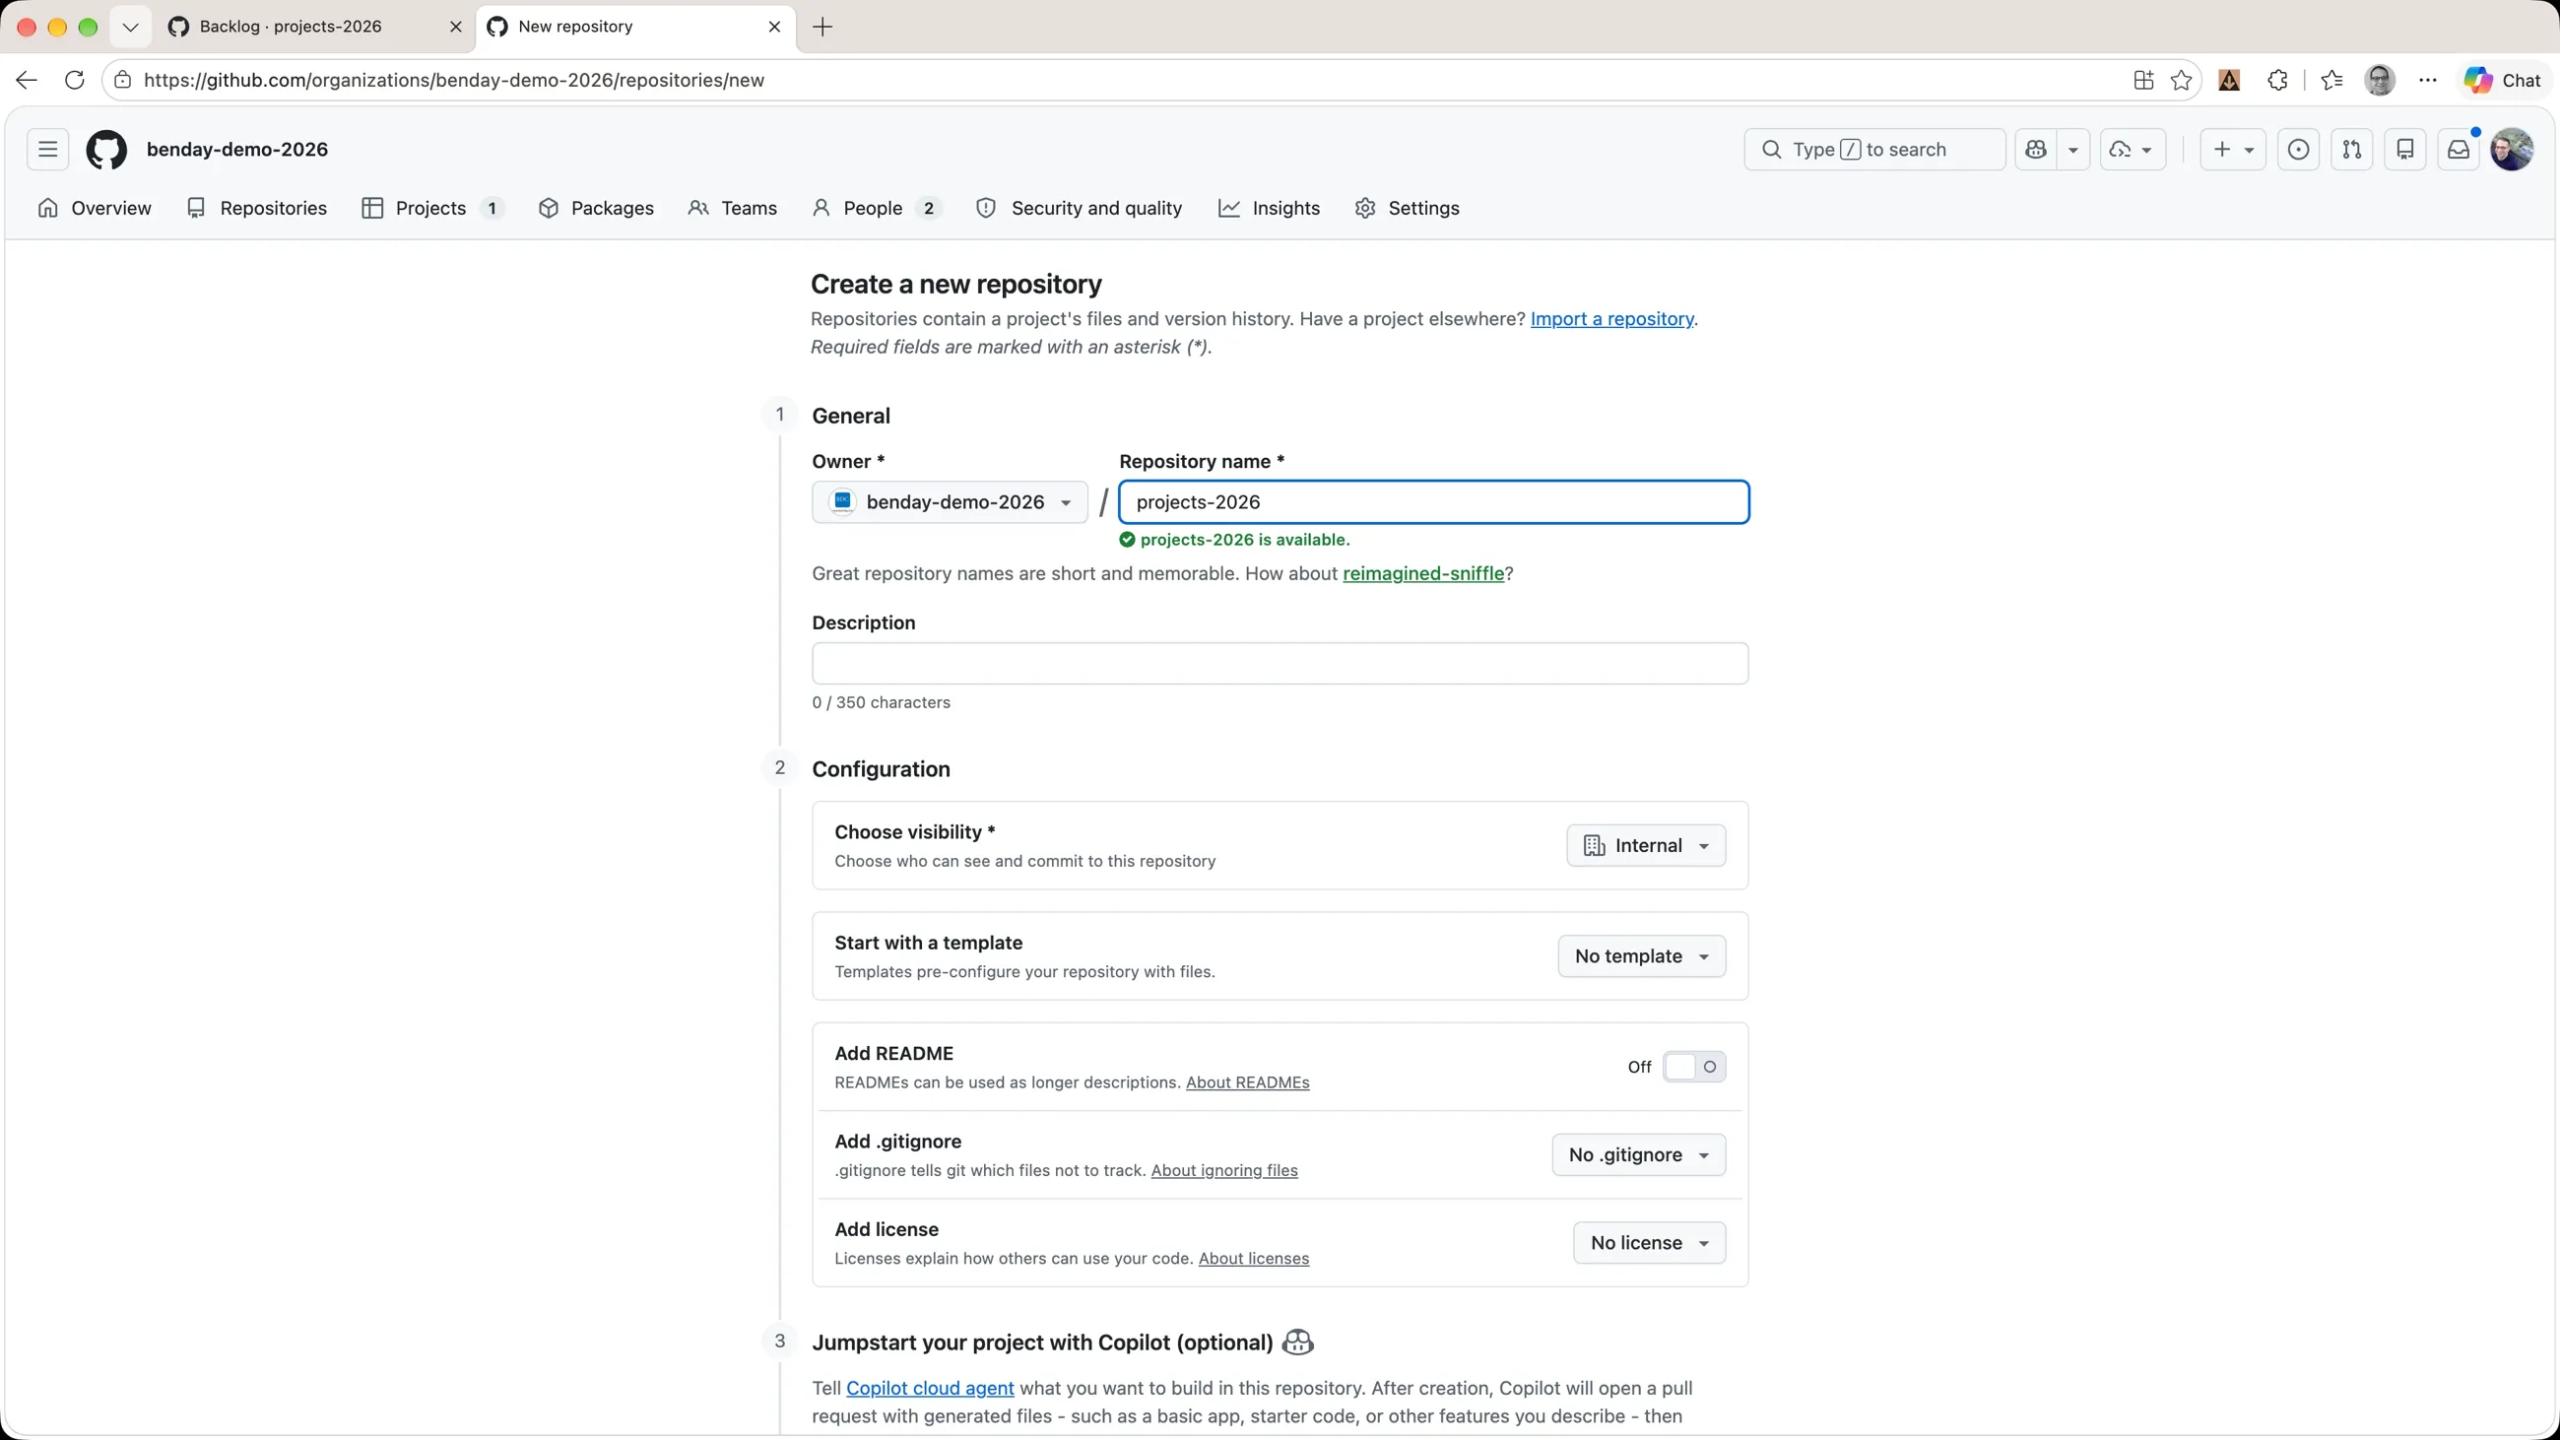Focus the Repository name field
Viewport: 2560px width, 1440px height.
[x=1434, y=502]
